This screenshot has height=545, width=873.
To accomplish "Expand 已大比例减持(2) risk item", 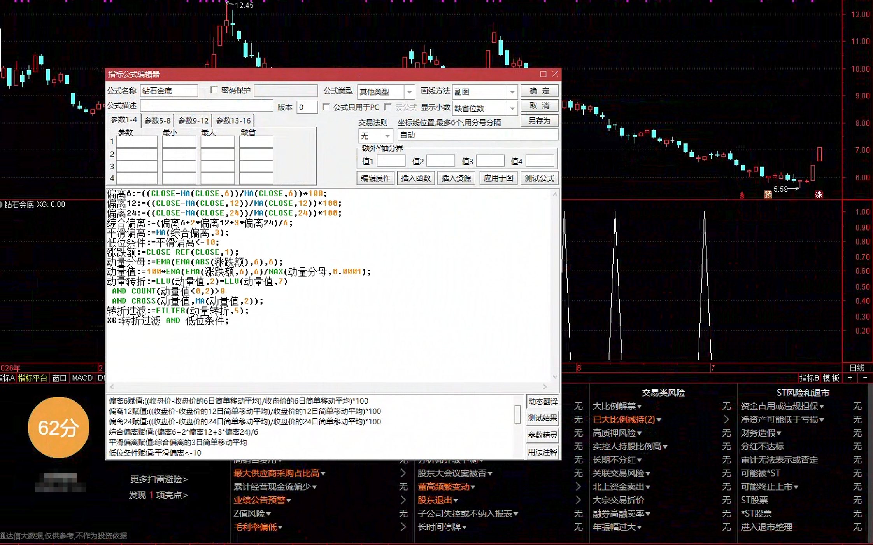I will tap(627, 420).
